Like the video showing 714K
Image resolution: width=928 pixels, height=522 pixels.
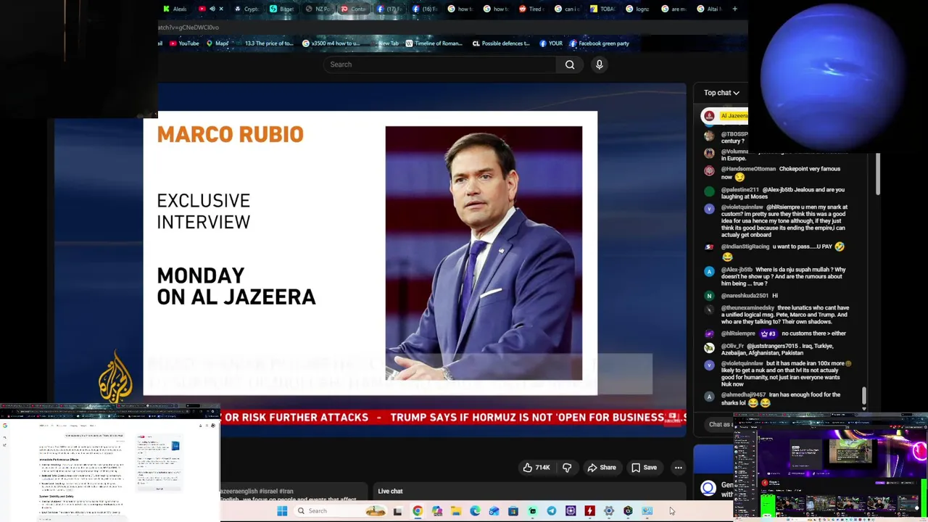click(x=536, y=468)
